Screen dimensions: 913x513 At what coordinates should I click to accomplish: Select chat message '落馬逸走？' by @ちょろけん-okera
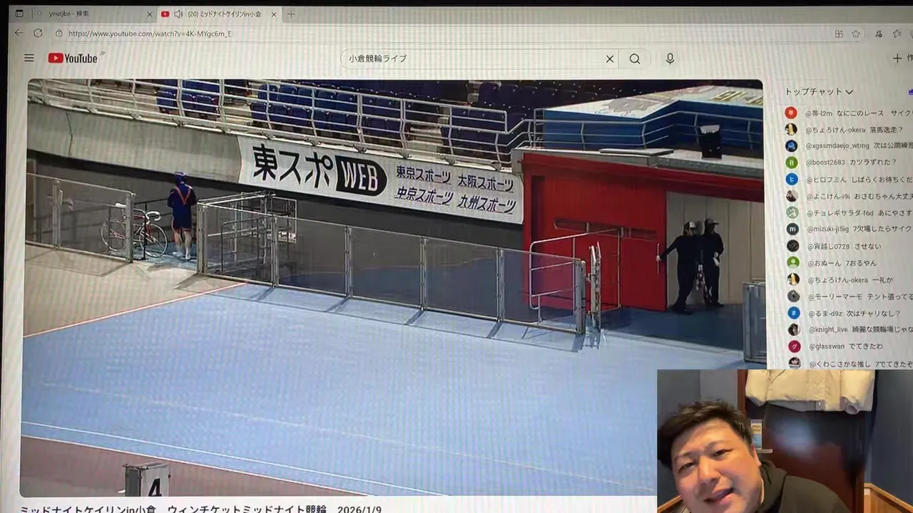tap(887, 130)
